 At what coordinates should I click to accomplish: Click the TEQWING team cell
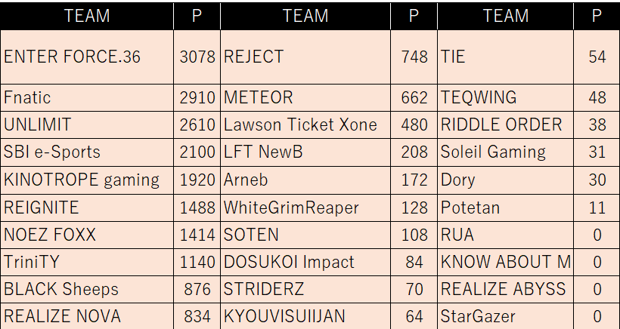point(479,97)
